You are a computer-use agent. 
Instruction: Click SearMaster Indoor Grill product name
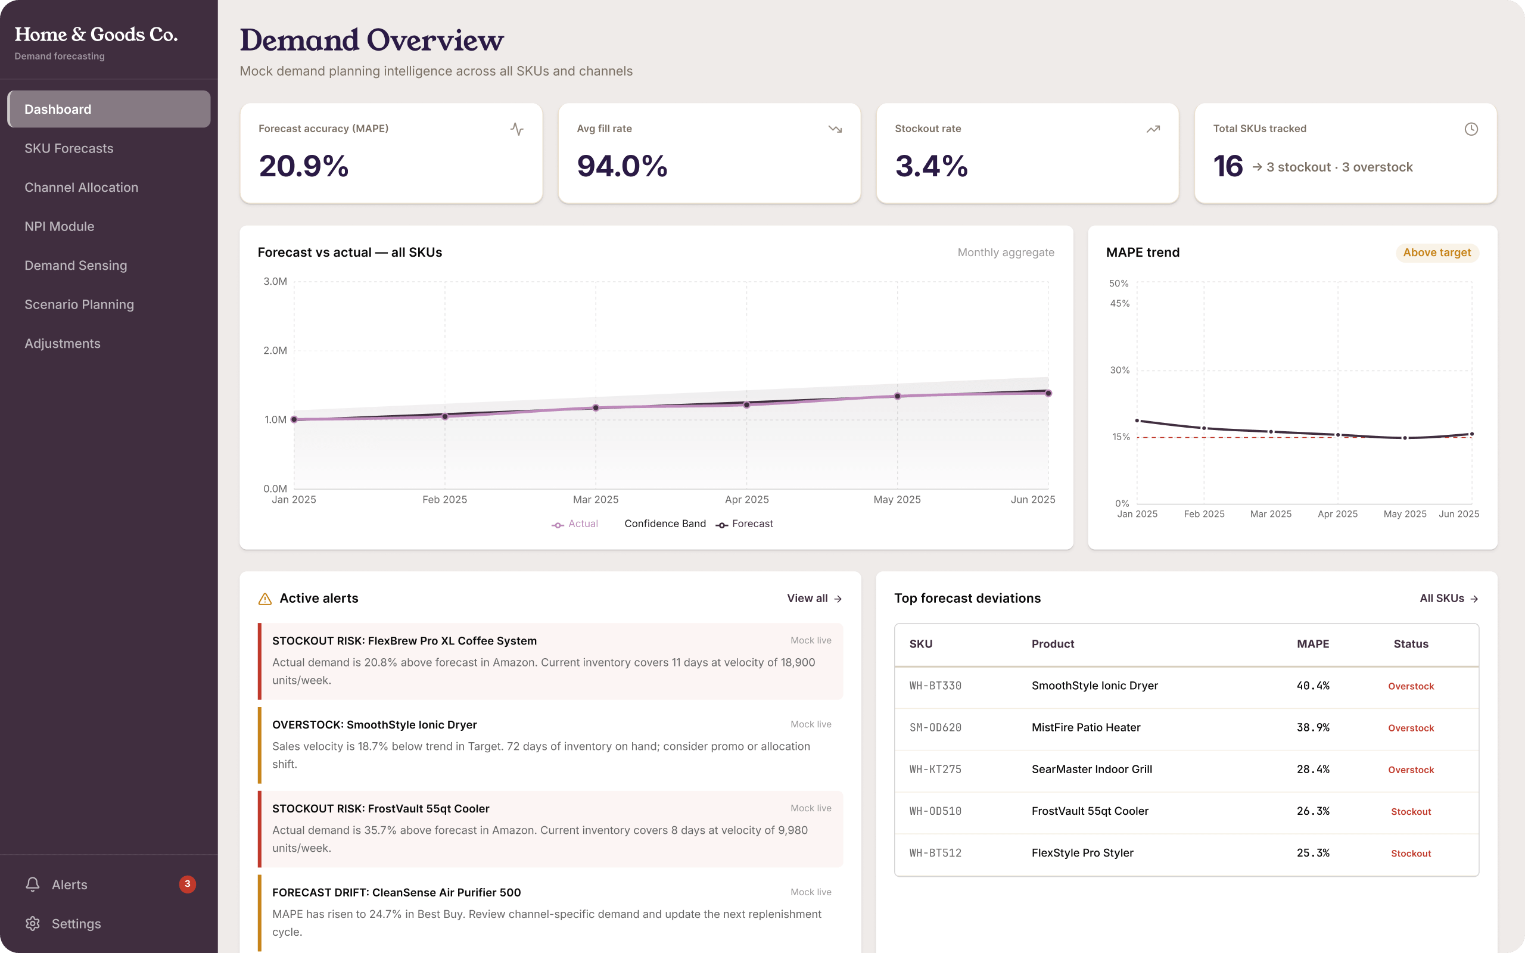(1091, 769)
